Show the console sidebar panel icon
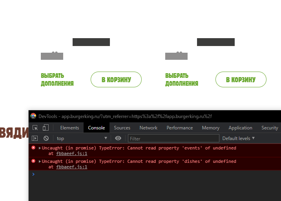 point(35,138)
